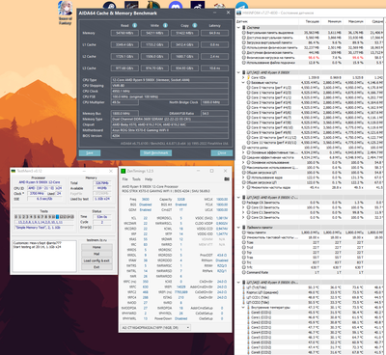Viewport: 386px width, 355px height.
Task: Open the Discord desktop icon
Action: pyautogui.click(x=176, y=6)
